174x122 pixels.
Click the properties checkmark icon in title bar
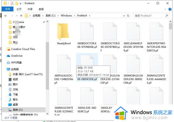[12, 3]
